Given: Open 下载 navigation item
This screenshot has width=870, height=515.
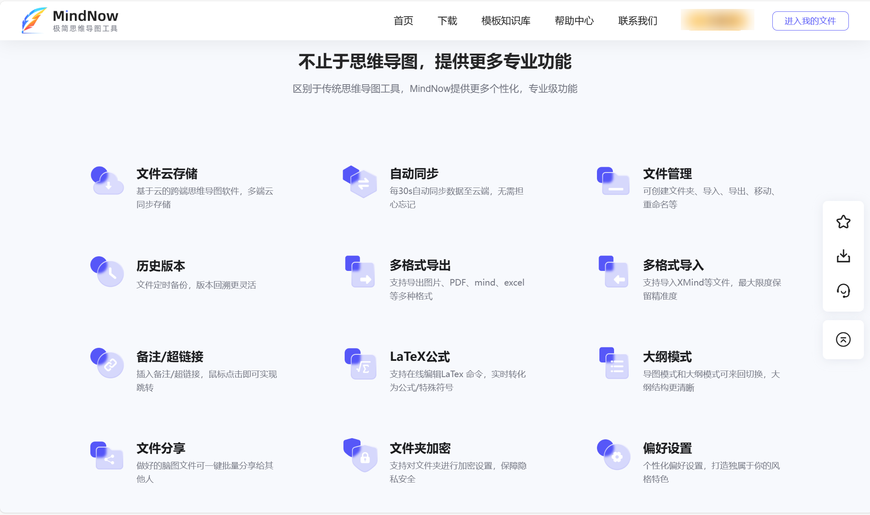Looking at the screenshot, I should pos(447,21).
